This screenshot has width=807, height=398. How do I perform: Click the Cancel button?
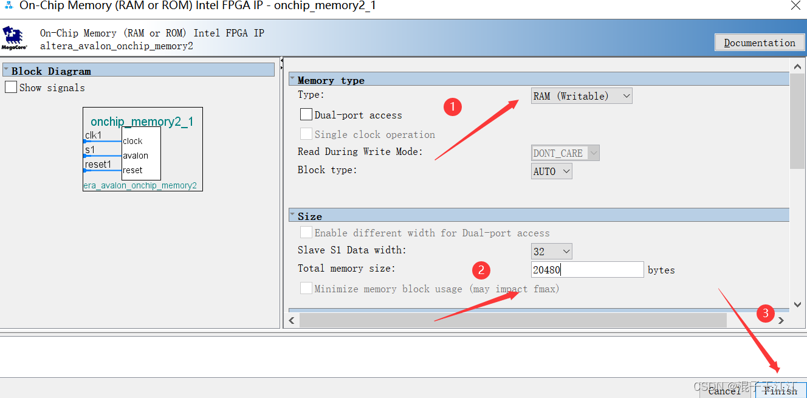[x=725, y=391]
